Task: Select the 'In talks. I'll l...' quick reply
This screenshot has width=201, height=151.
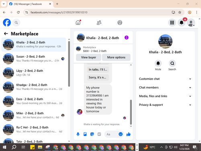Action: (x=98, y=70)
